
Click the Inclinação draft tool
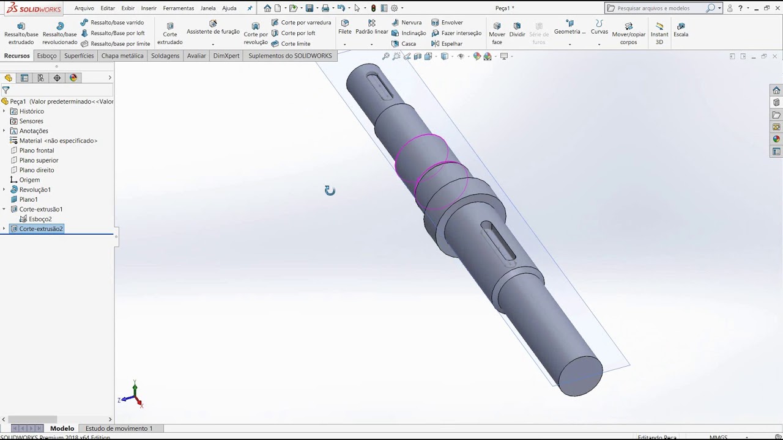pyautogui.click(x=409, y=33)
